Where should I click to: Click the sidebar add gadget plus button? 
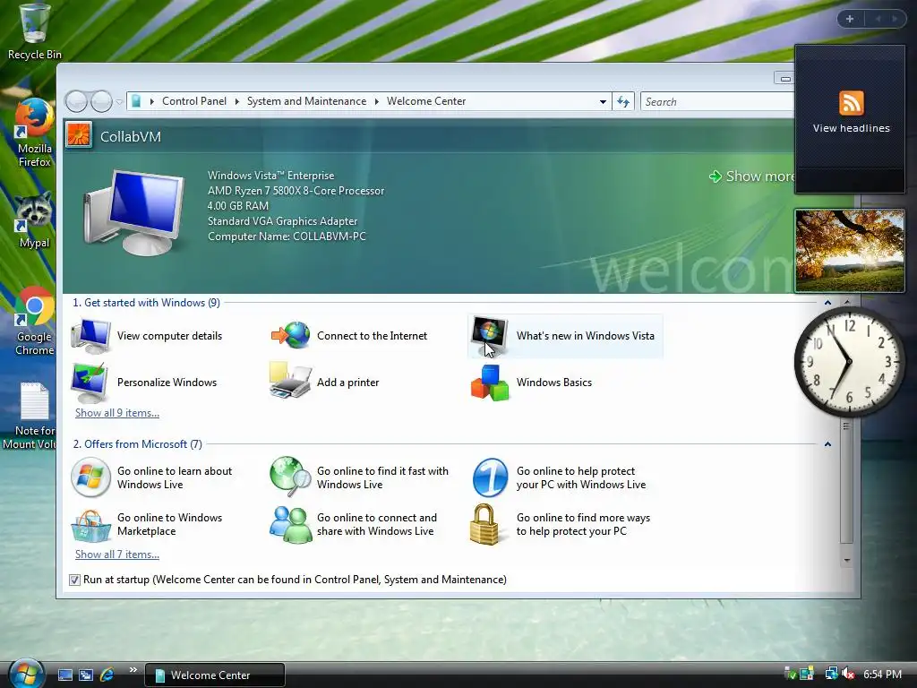850,19
